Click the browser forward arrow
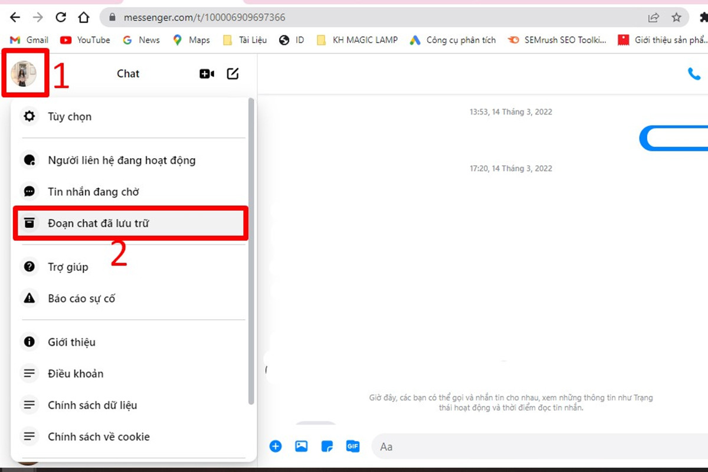 [38, 17]
